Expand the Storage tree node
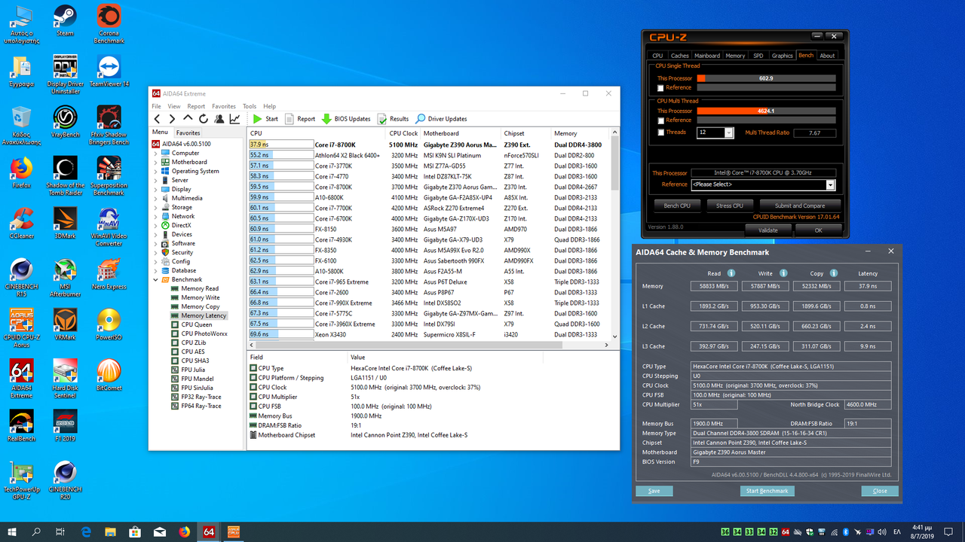Viewport: 965px width, 542px height. pyautogui.click(x=156, y=207)
